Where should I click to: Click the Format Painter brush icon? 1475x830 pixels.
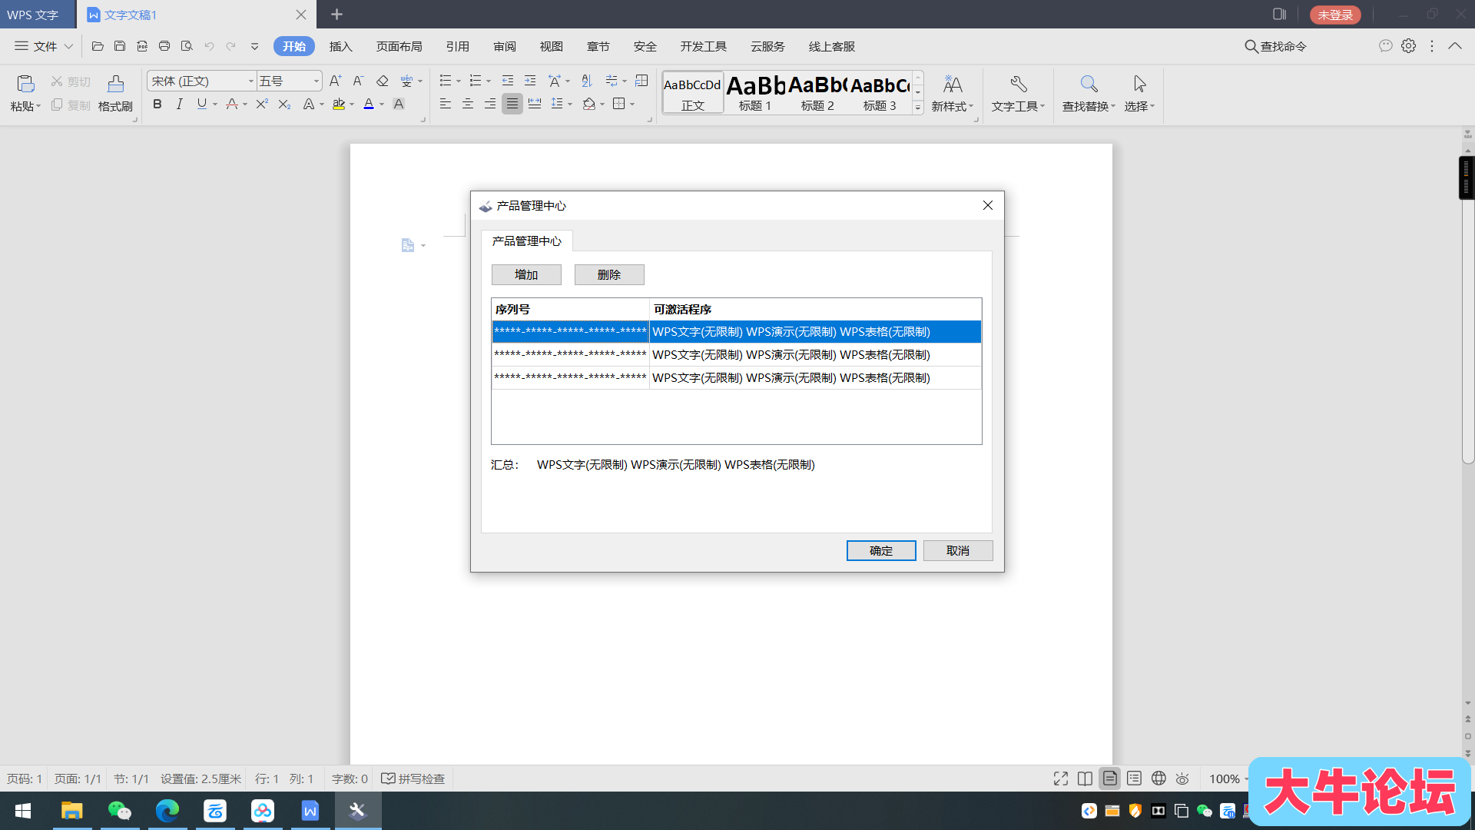(115, 83)
